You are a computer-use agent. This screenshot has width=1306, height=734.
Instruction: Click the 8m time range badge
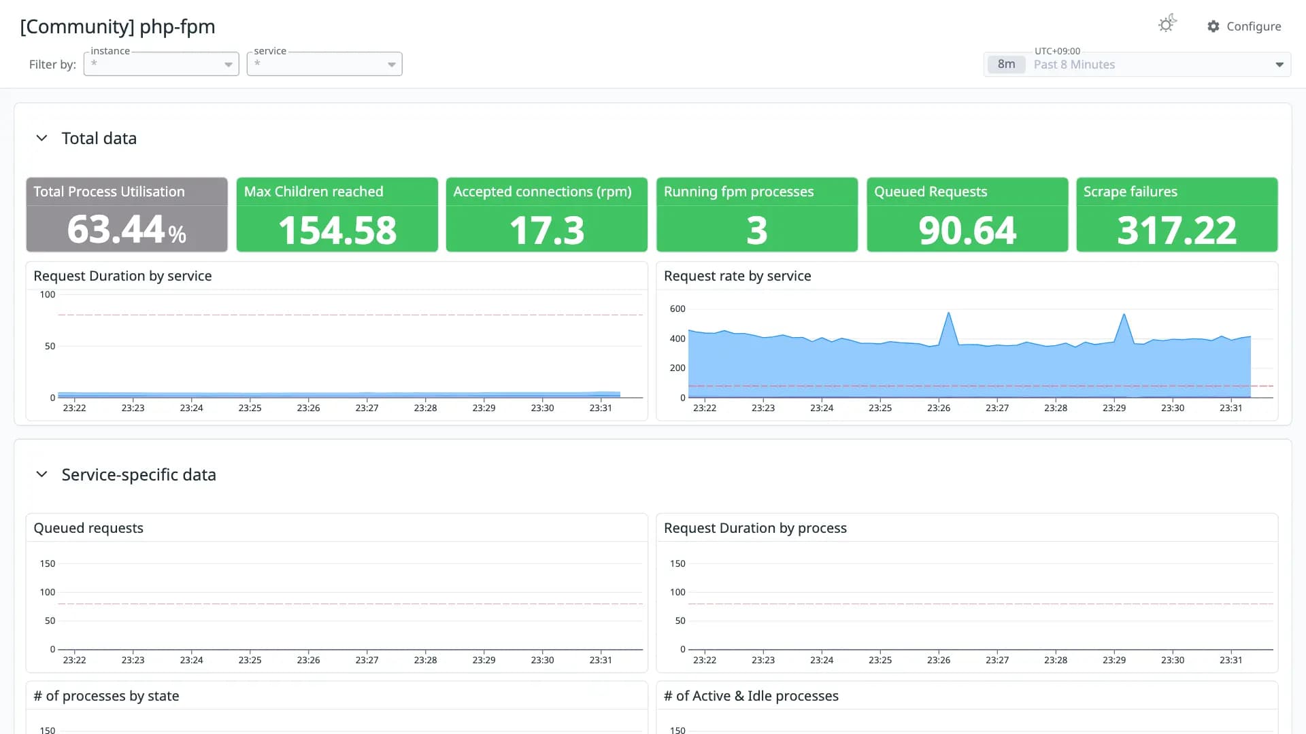[1006, 65]
